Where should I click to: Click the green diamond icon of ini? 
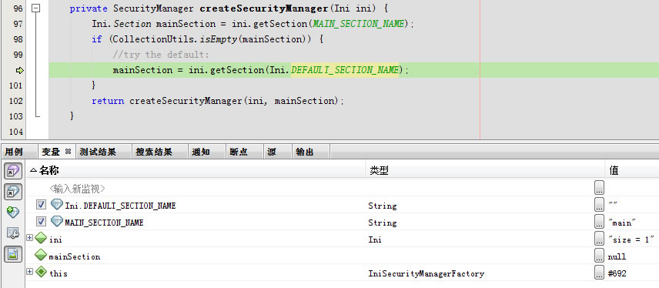pos(41,239)
